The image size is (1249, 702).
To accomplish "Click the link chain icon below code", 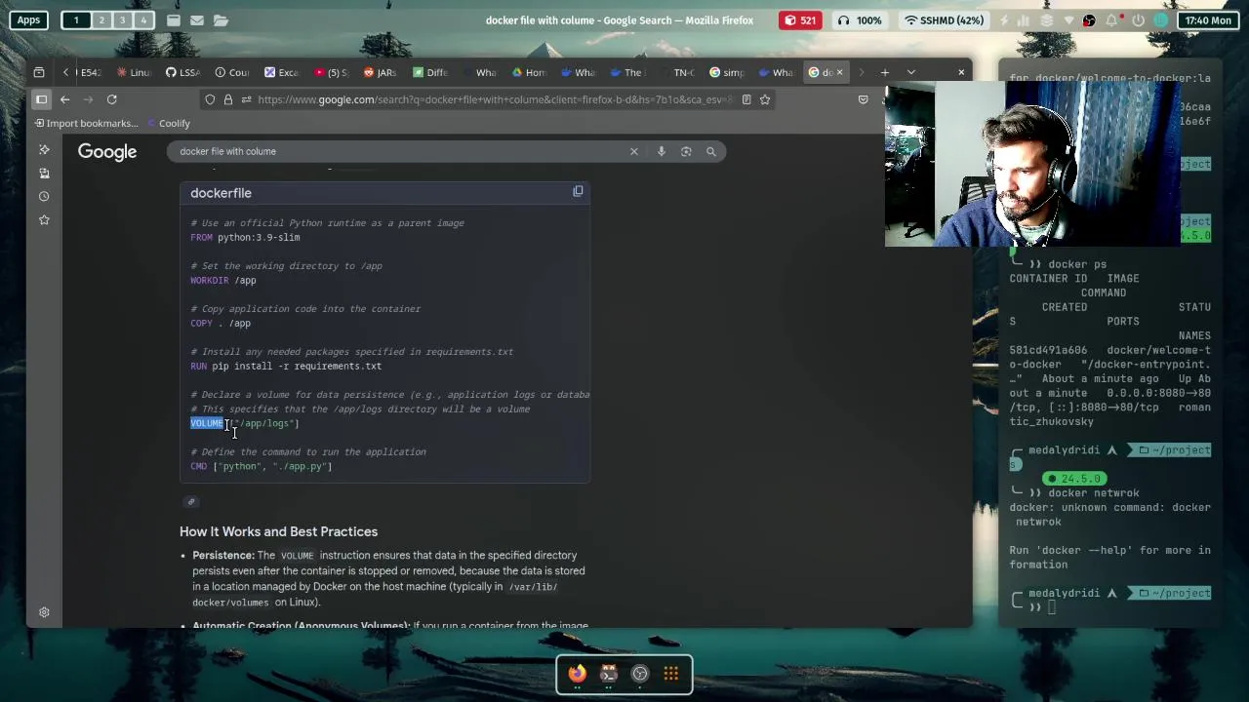I will (191, 502).
